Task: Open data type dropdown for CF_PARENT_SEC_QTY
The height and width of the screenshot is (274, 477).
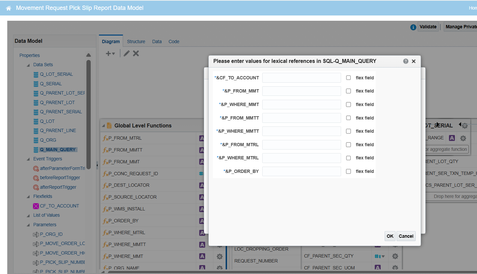Action: 383,257
